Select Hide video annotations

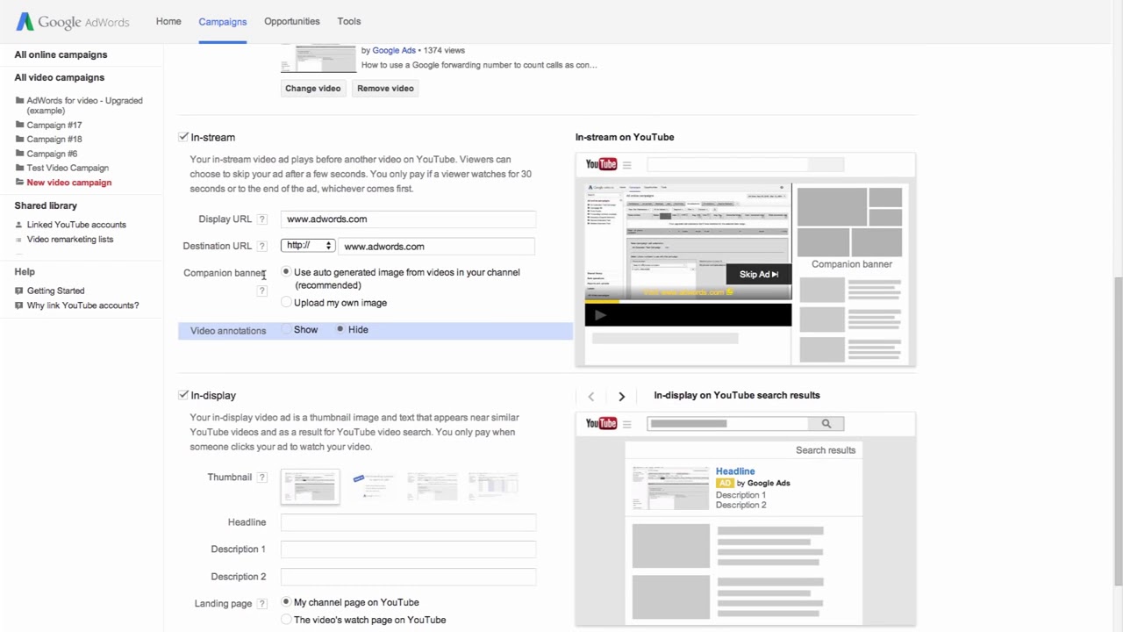[340, 329]
